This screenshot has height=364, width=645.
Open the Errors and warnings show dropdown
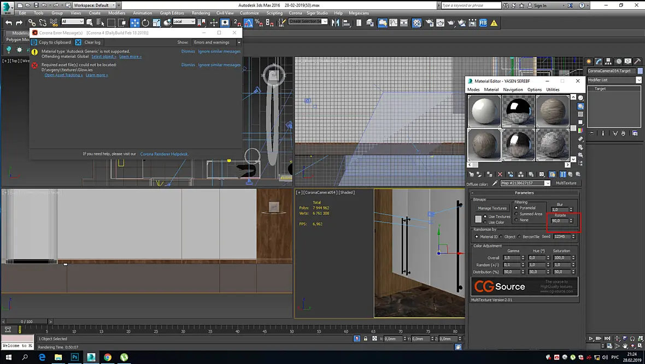click(216, 43)
